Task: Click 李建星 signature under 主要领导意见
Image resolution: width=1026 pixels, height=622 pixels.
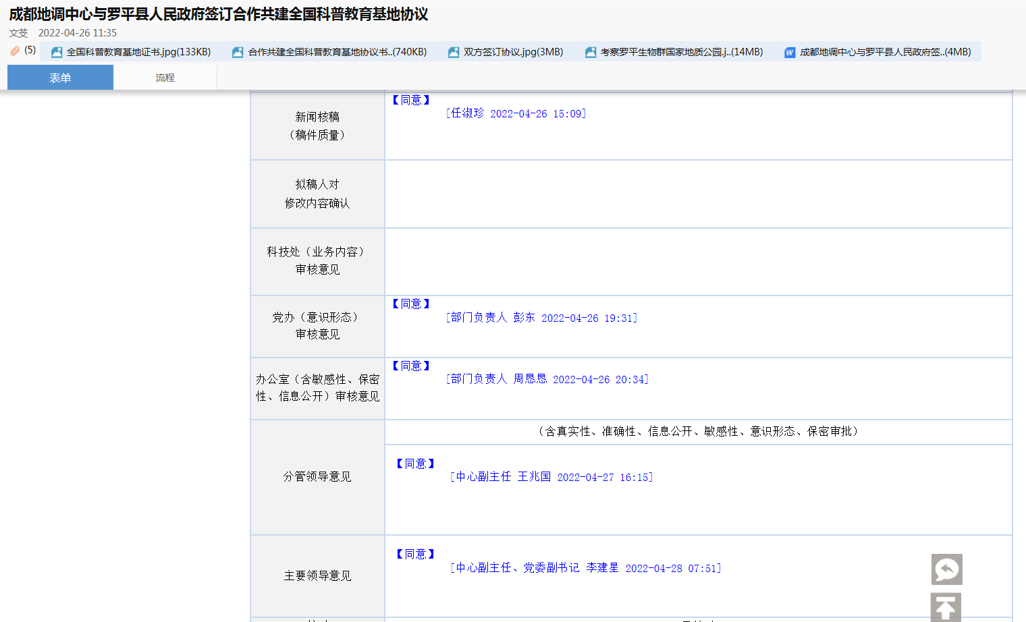Action: tap(602, 568)
